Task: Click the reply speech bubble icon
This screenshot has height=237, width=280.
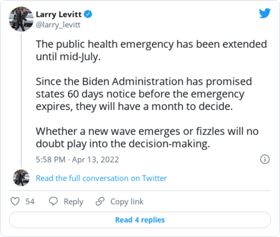Action: coord(54,202)
